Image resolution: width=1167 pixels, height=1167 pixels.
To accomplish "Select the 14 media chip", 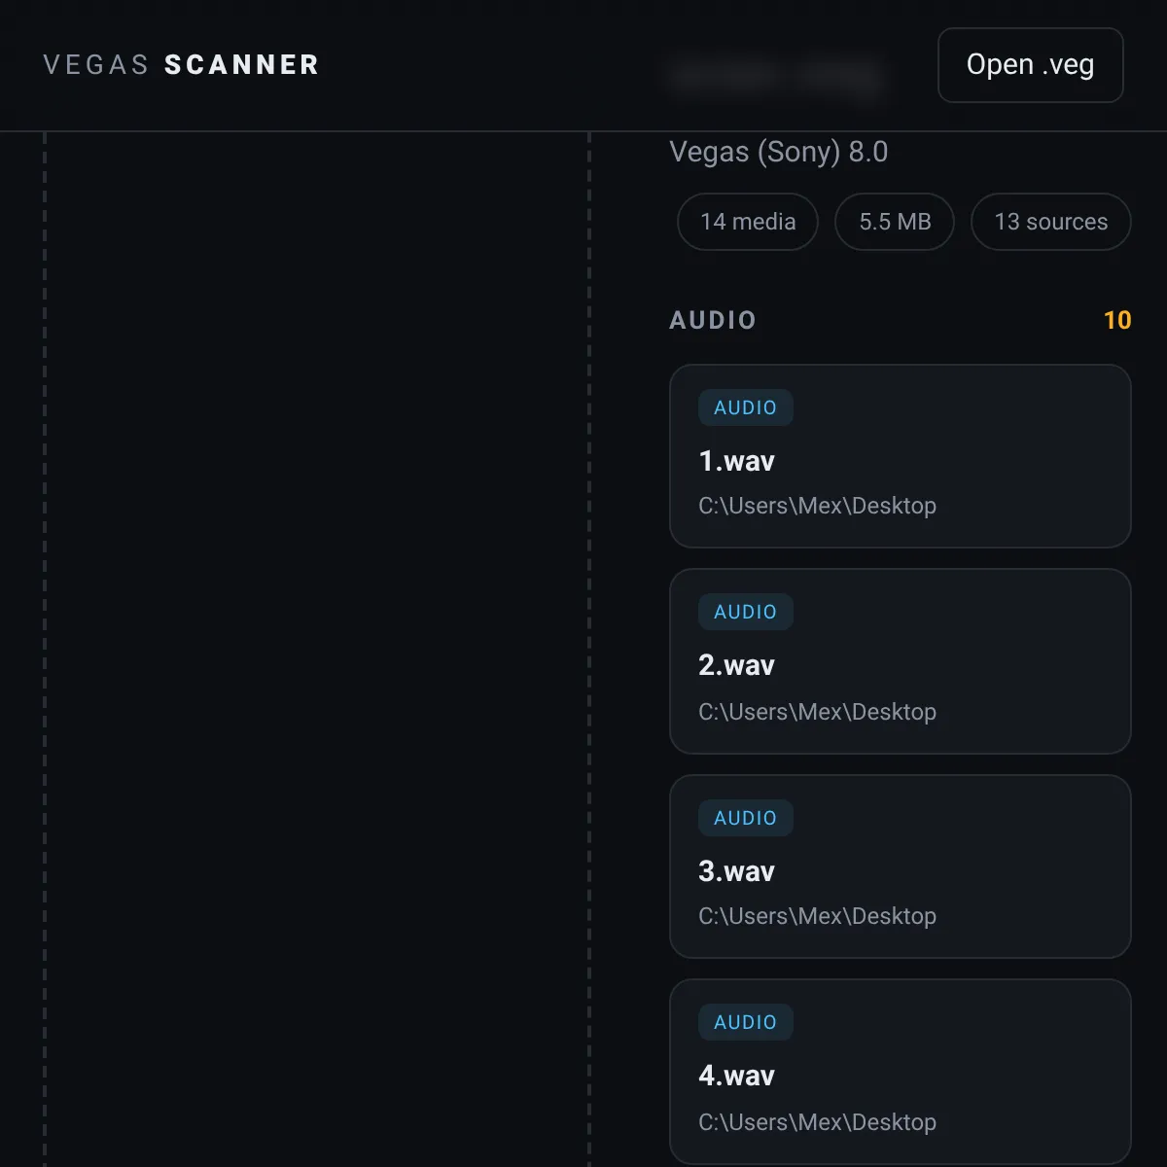I will click(748, 222).
